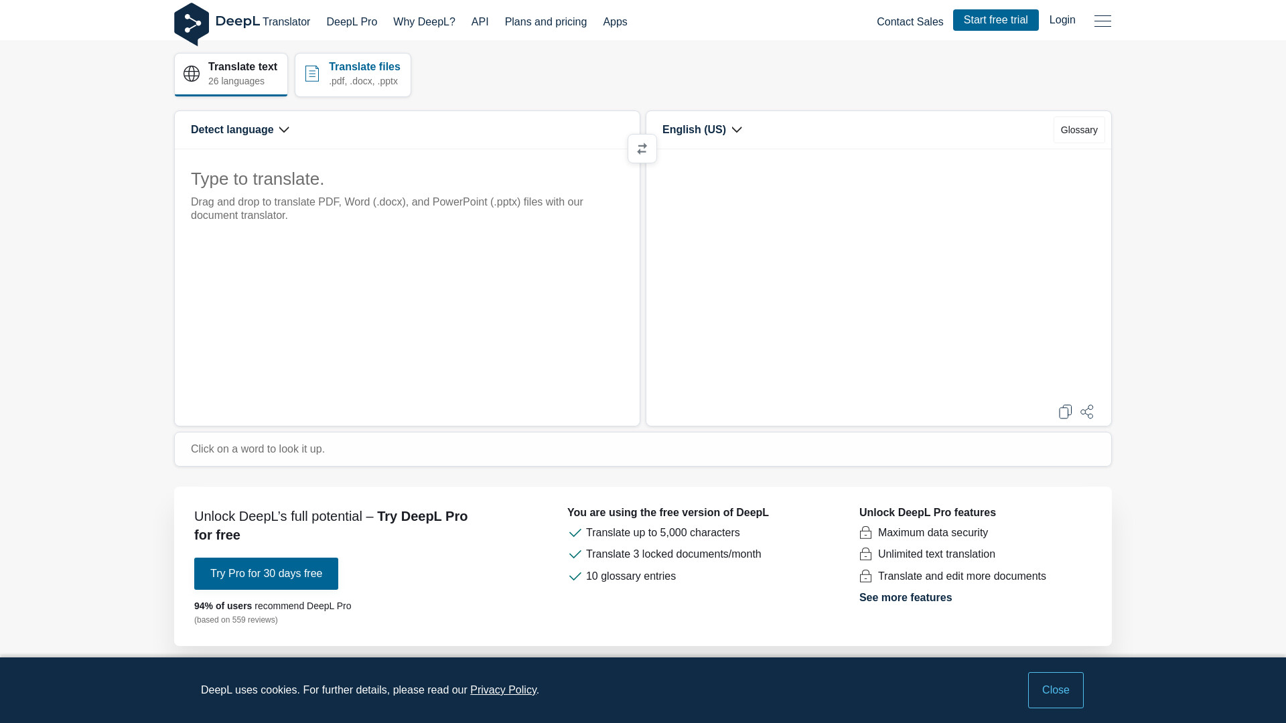
Task: Open the Why DeepL? menu item
Action: point(424,22)
